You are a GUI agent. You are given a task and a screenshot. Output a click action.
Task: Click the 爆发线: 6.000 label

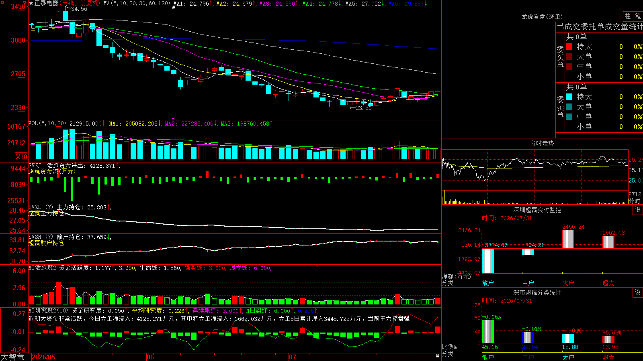click(250, 268)
